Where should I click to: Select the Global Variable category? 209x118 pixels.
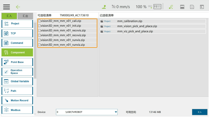[17, 81]
